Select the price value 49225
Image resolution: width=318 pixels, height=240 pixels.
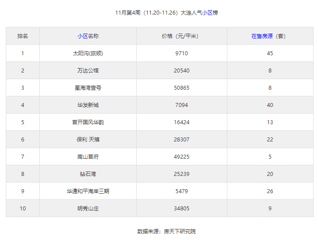point(181,157)
